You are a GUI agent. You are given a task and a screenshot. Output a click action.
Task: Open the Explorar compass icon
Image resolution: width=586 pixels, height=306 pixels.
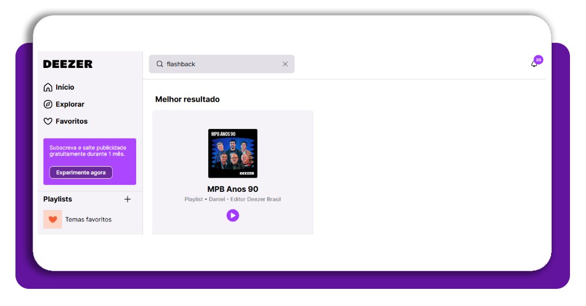point(48,104)
